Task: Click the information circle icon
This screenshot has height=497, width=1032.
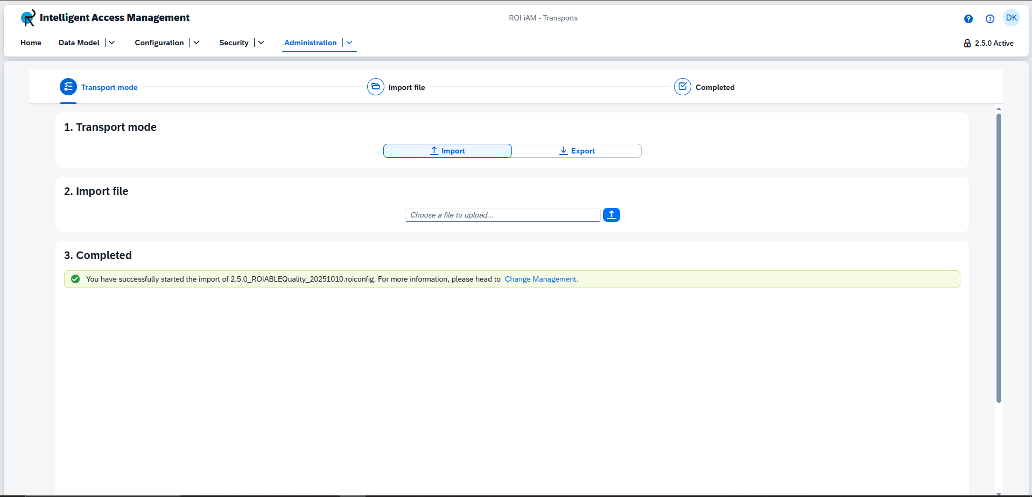Action: (990, 19)
